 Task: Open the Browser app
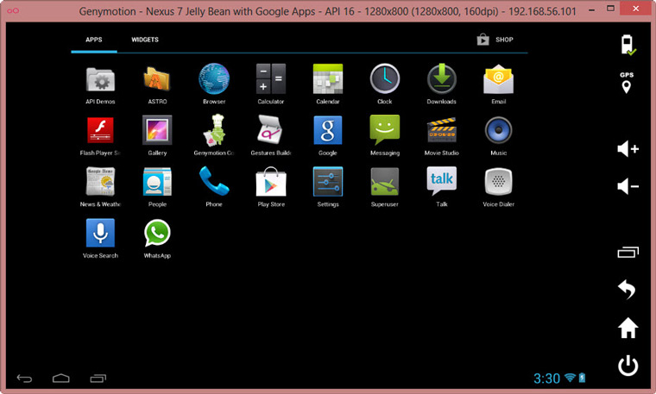click(x=214, y=84)
